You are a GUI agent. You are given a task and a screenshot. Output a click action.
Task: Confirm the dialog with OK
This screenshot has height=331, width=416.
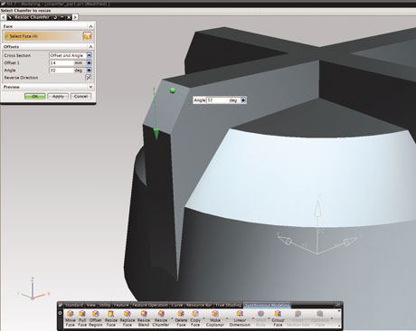35,96
